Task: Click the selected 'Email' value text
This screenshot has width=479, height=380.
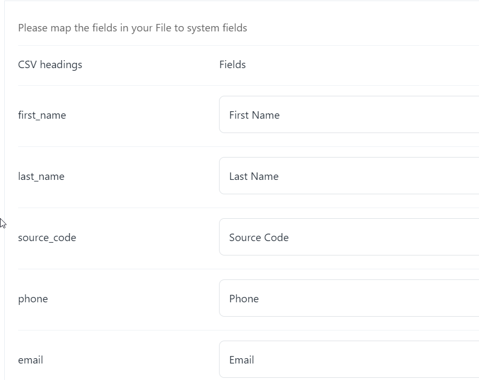Action: (x=241, y=360)
